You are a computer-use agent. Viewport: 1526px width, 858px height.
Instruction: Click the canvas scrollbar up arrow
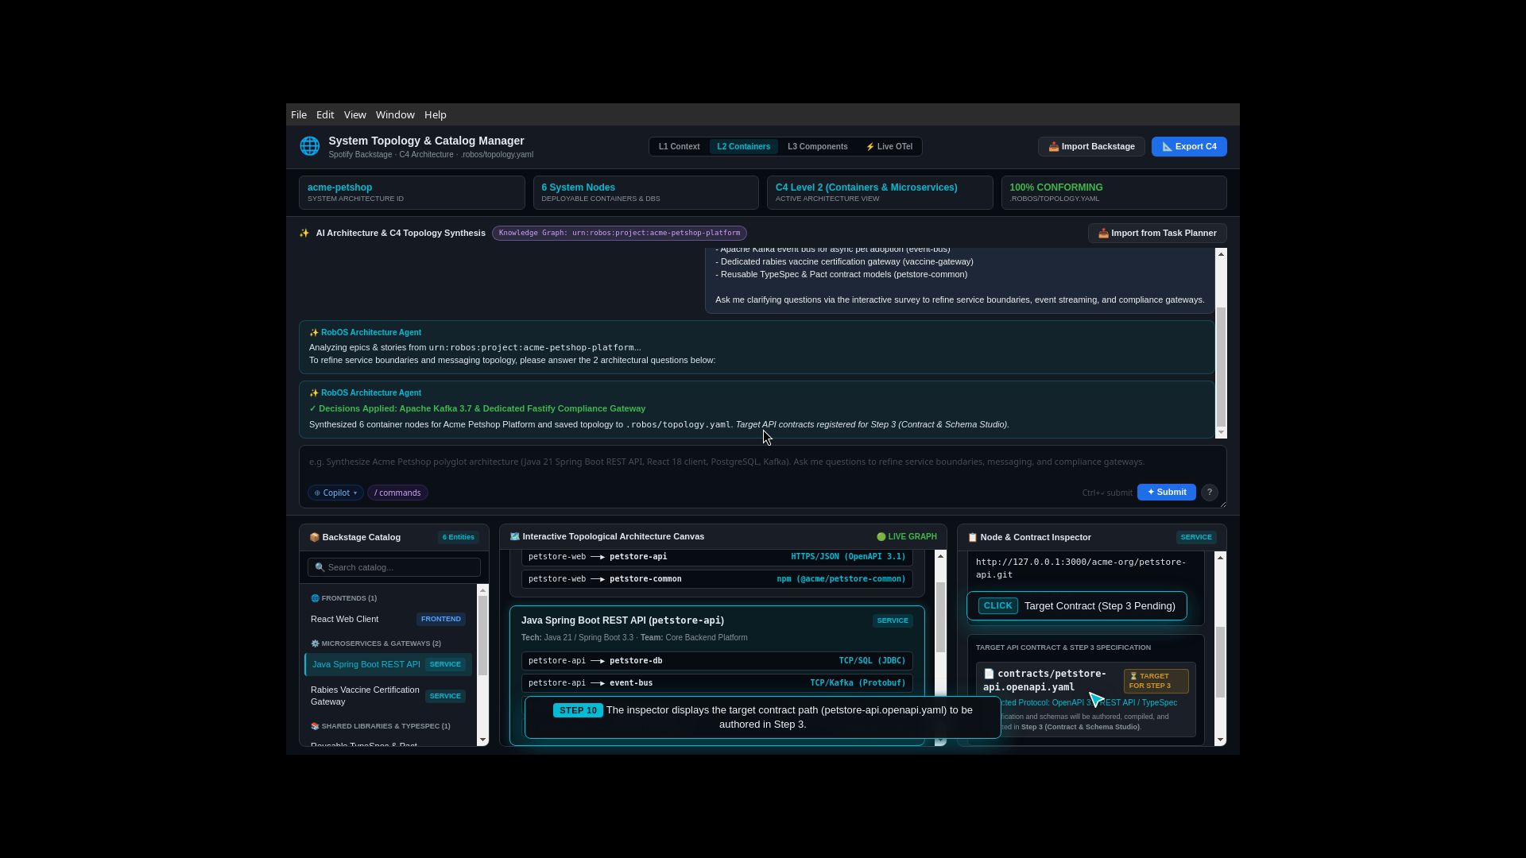pos(941,556)
